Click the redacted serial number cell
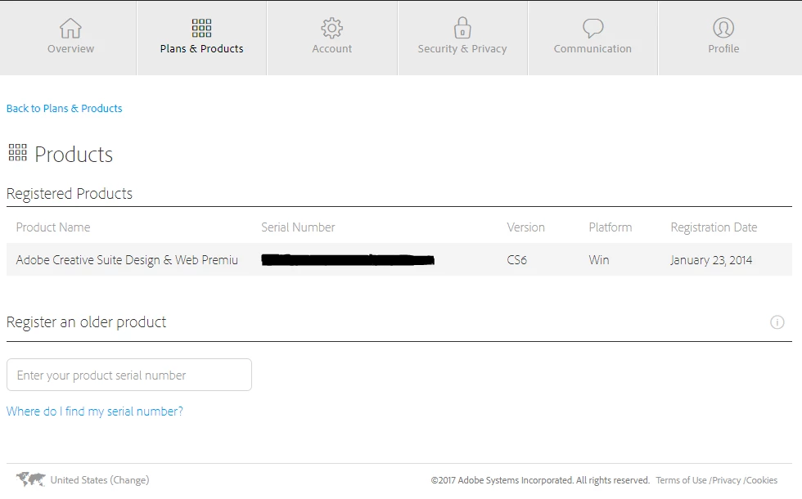802x499 pixels. pos(348,260)
